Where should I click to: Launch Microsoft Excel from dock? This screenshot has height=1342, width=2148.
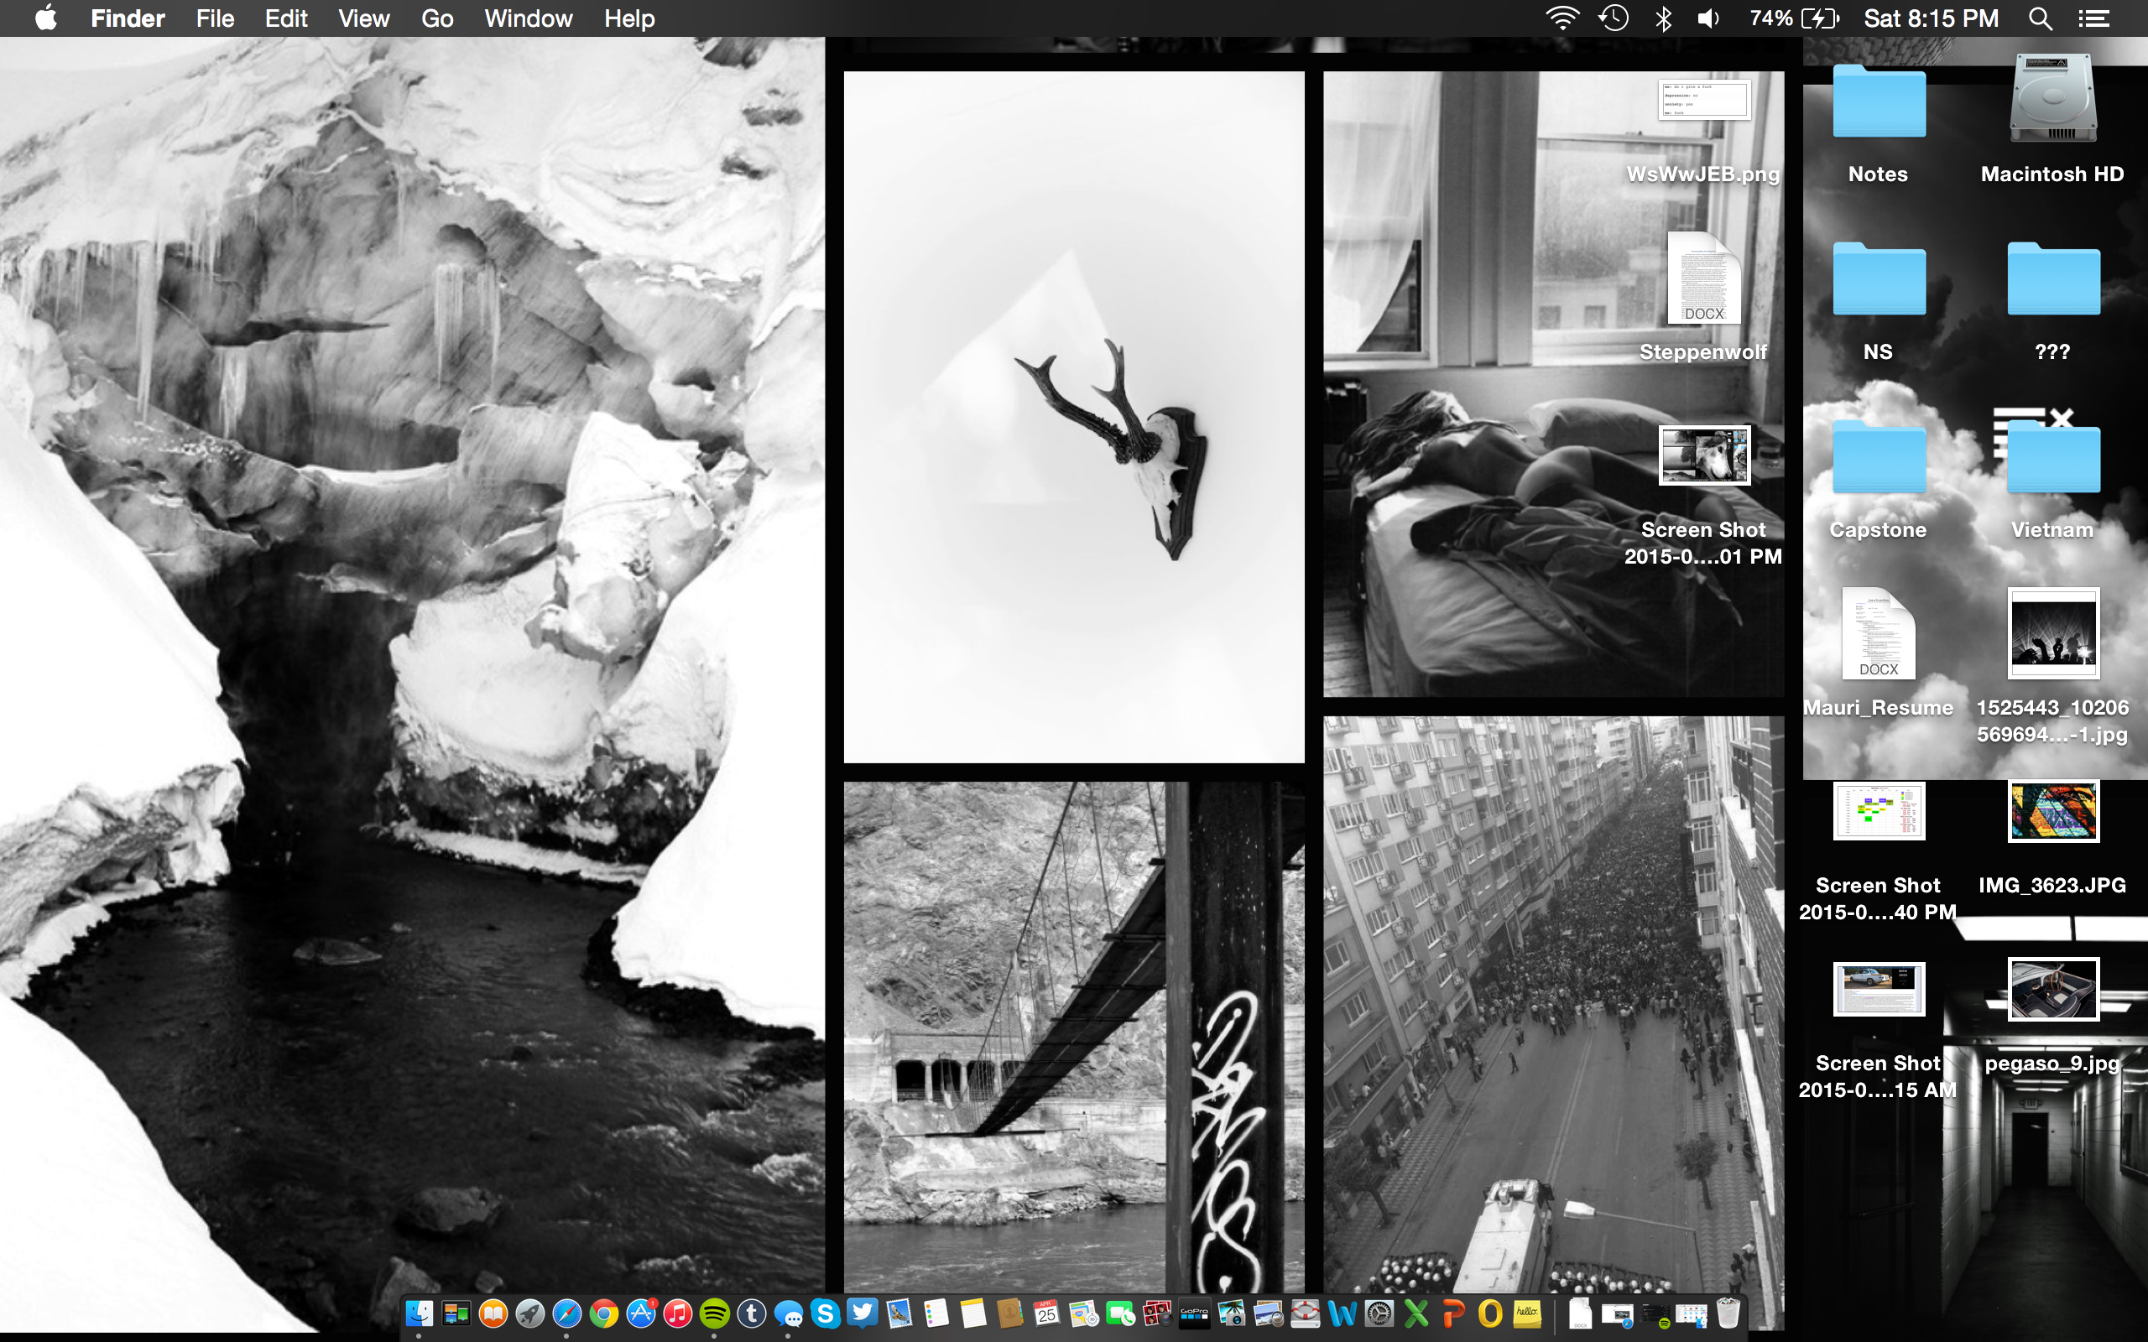click(1415, 1313)
